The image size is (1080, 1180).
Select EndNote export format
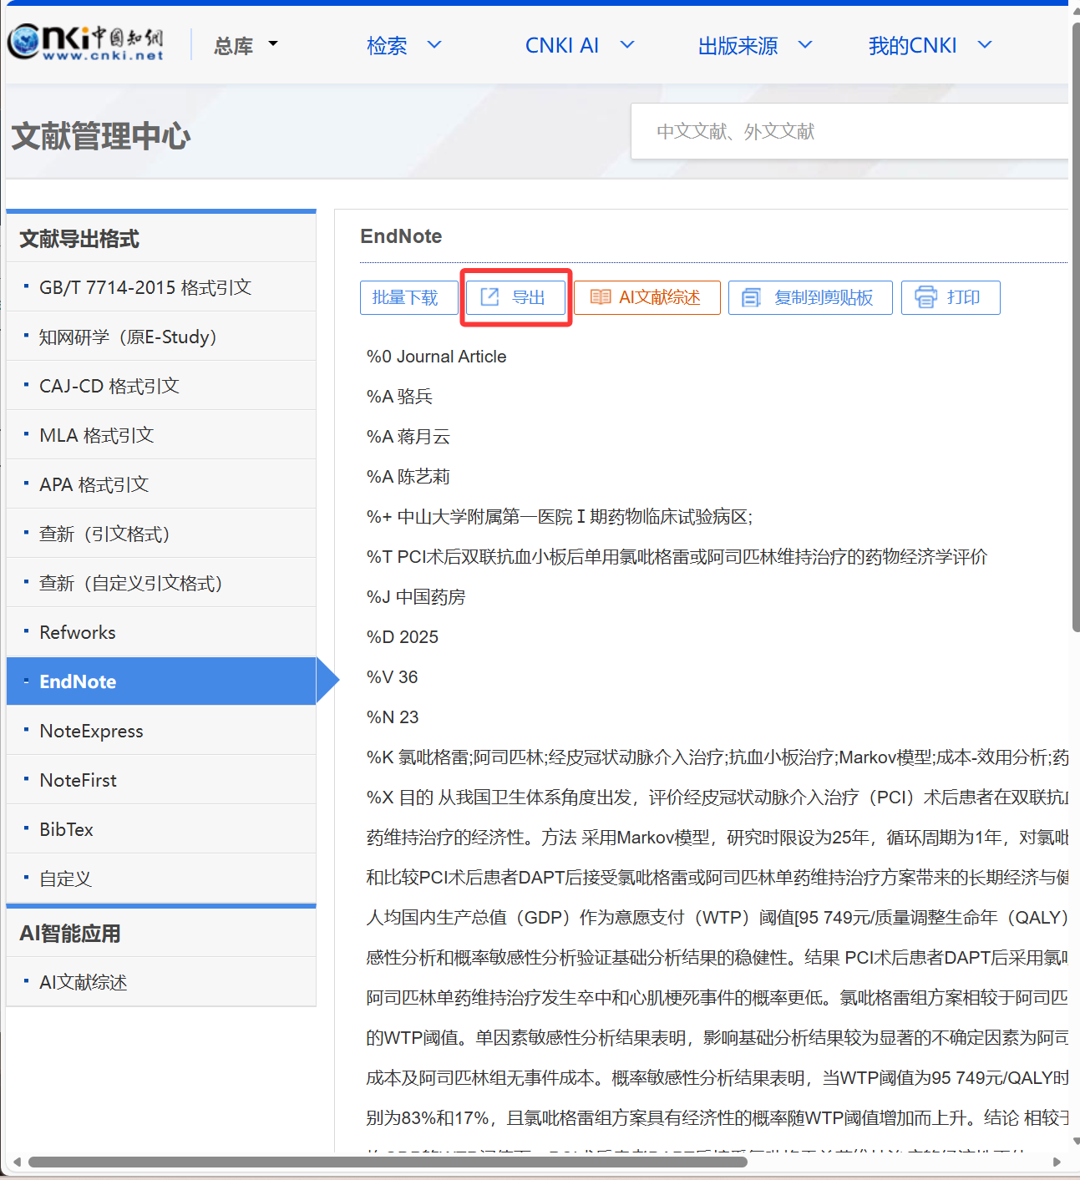161,681
